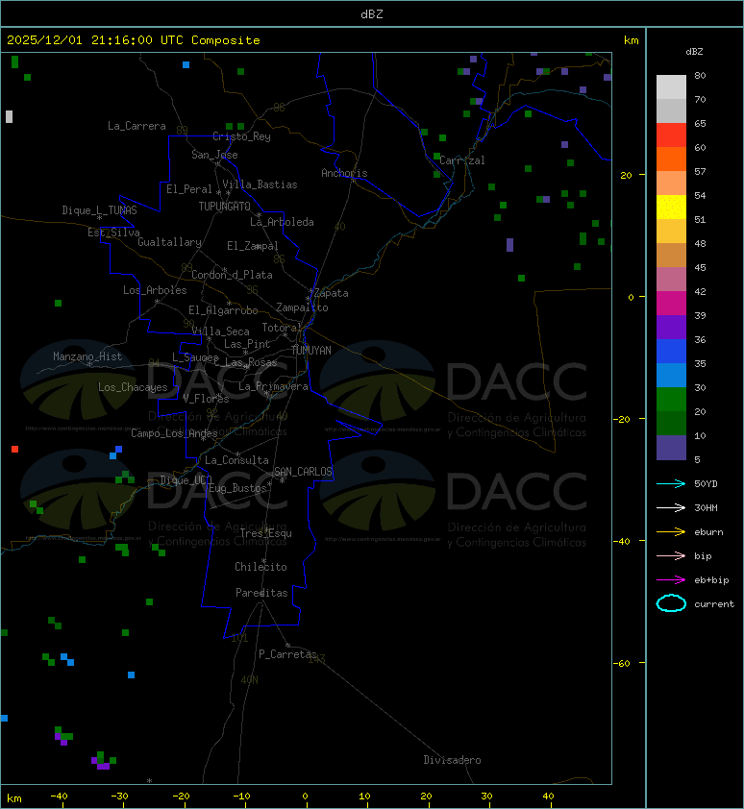
Task: Click the 'dBZ' title at top
Action: [x=372, y=14]
